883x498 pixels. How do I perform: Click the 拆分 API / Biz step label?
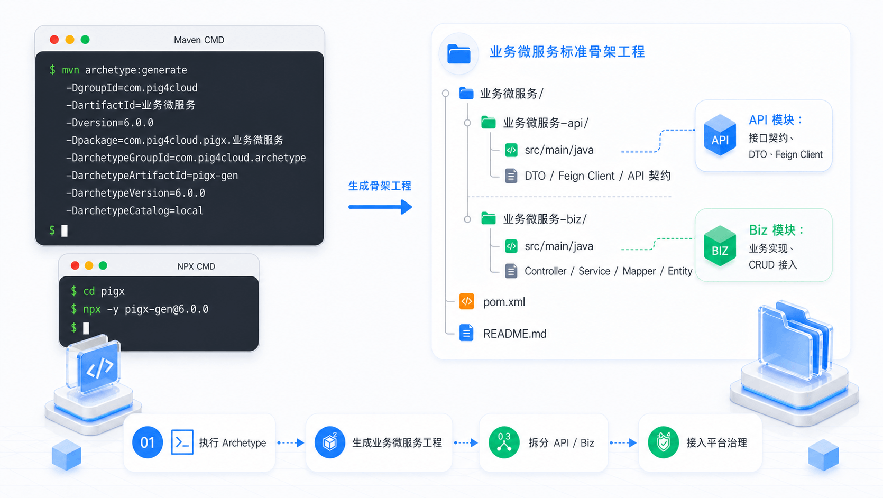coord(561,443)
